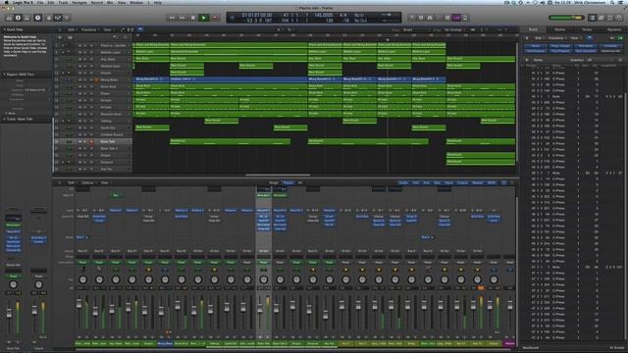The height and width of the screenshot is (353, 628).
Task: Expand the Track: Bass Talk inspector section
Action: pyautogui.click(x=4, y=119)
